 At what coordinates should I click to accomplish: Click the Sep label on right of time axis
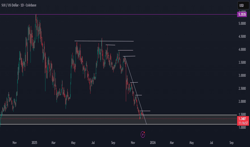(232, 143)
